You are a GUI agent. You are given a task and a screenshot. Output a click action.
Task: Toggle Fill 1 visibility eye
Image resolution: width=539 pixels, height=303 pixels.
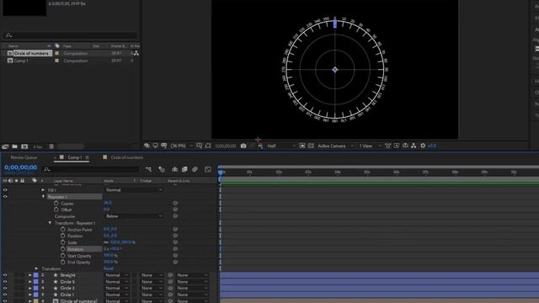pos(5,189)
